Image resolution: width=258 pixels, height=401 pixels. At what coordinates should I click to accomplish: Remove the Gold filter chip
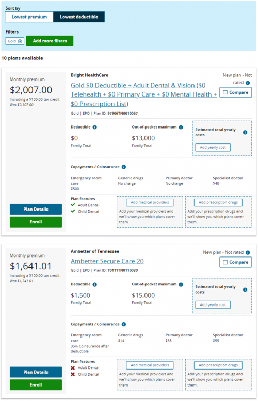click(x=20, y=41)
